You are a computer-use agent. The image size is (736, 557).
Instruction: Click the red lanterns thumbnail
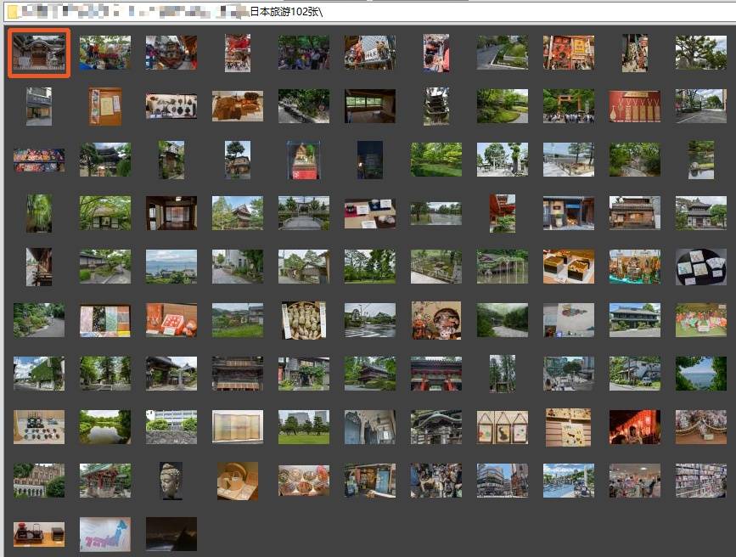point(634,427)
